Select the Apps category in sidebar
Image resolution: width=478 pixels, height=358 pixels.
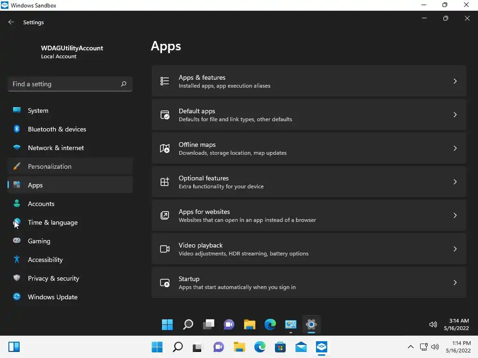pyautogui.click(x=70, y=185)
